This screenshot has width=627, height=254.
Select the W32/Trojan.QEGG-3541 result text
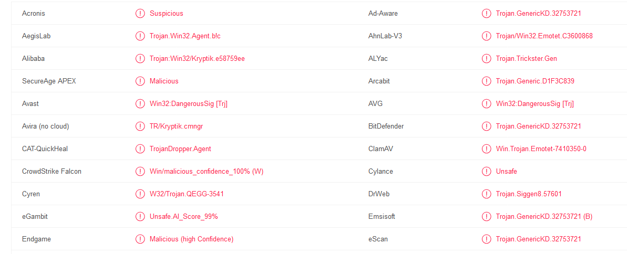click(187, 194)
